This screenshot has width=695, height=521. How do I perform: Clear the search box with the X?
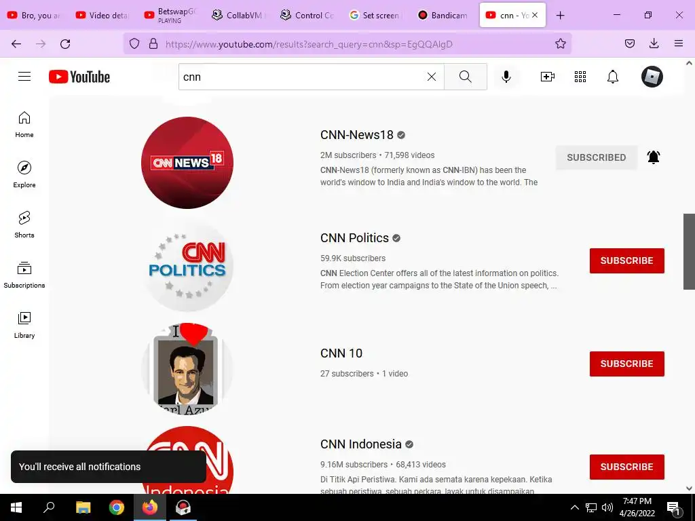tap(431, 77)
